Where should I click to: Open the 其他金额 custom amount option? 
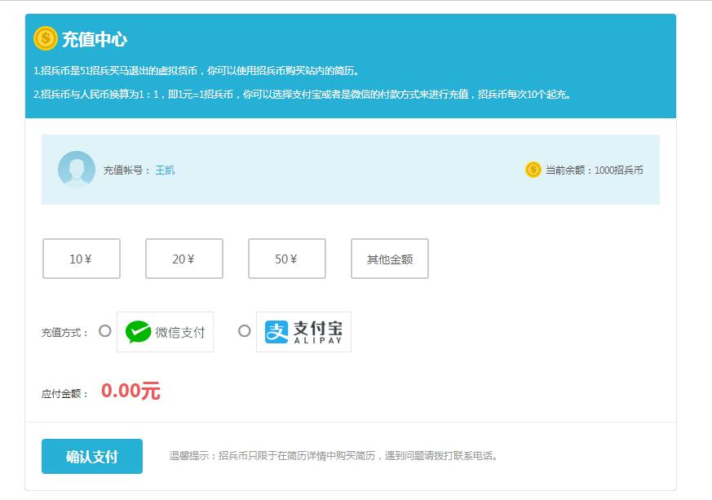click(390, 259)
